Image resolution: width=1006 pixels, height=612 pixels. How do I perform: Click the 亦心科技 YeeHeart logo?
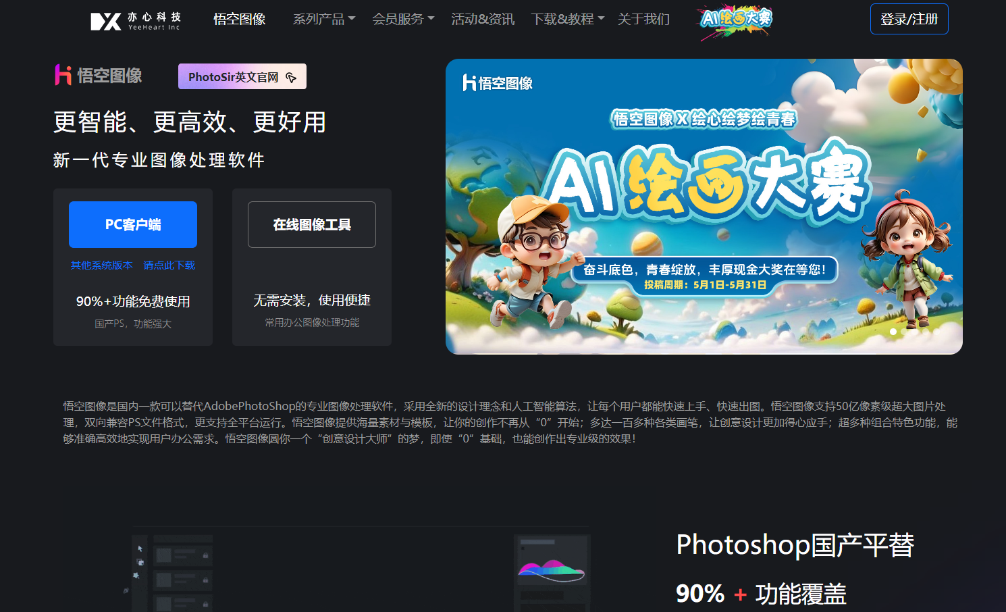click(x=136, y=20)
